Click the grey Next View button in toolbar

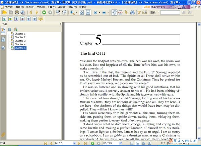[50, 12]
